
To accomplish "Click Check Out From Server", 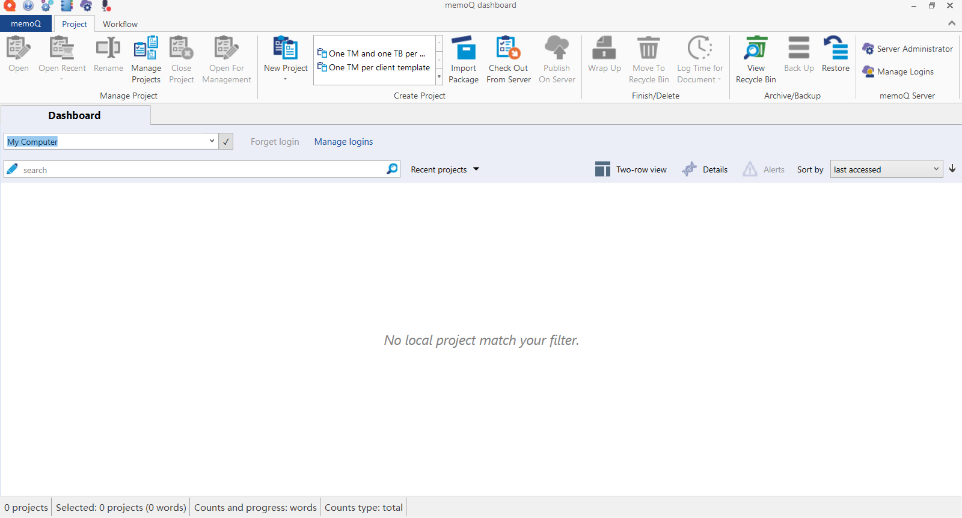I will click(509, 59).
